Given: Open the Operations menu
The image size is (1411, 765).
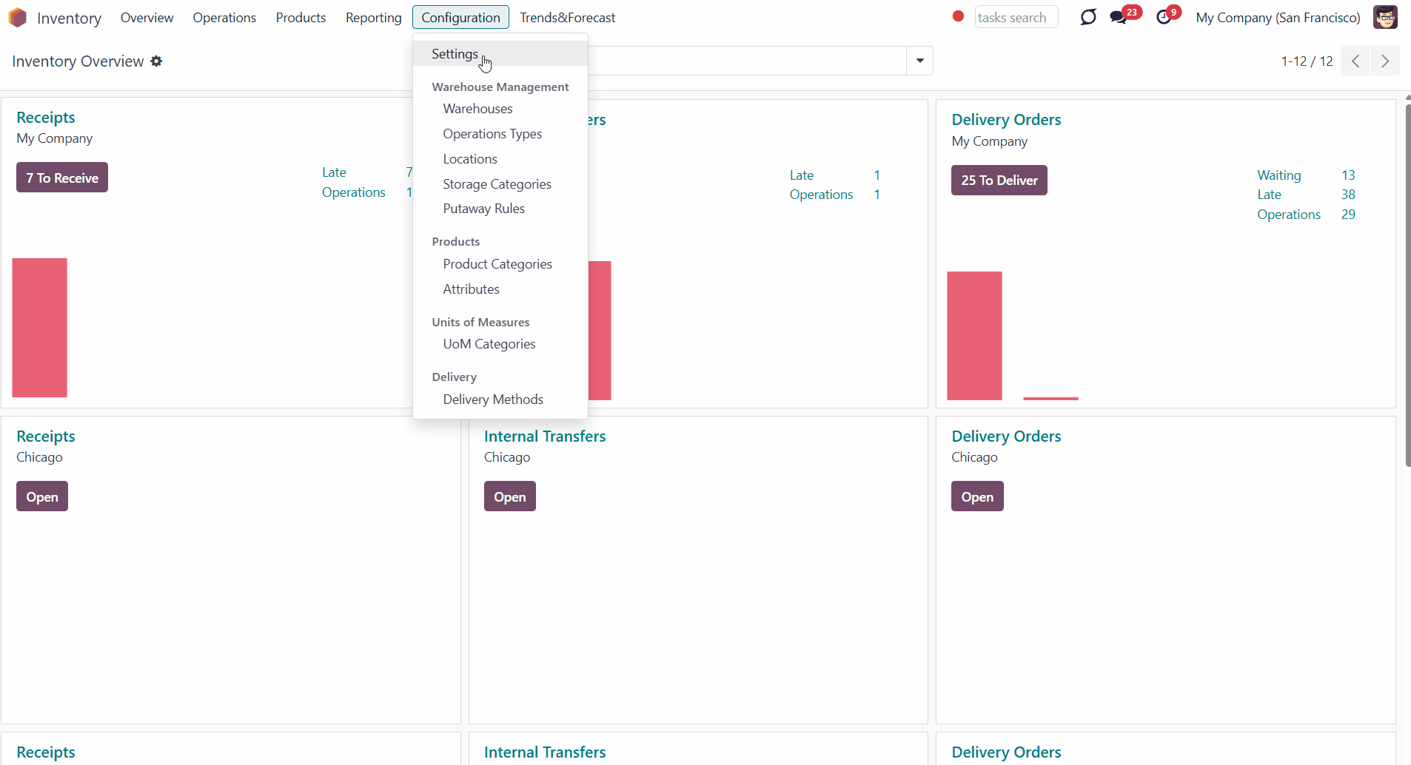Looking at the screenshot, I should coord(224,17).
